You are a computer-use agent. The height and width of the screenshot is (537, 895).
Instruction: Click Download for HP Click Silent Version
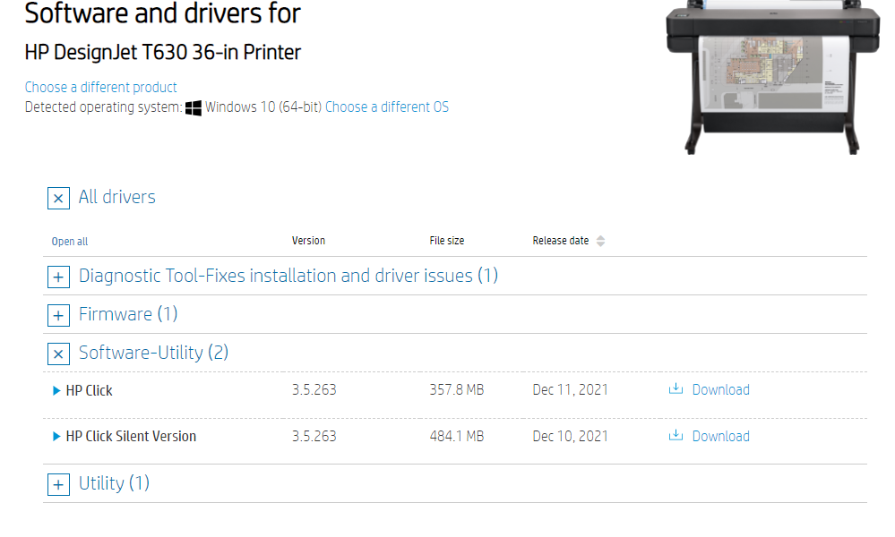tap(720, 436)
